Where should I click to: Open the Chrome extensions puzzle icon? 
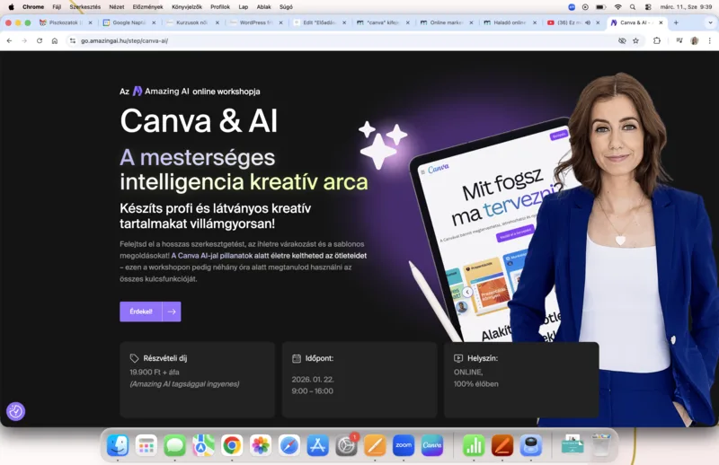(x=657, y=40)
